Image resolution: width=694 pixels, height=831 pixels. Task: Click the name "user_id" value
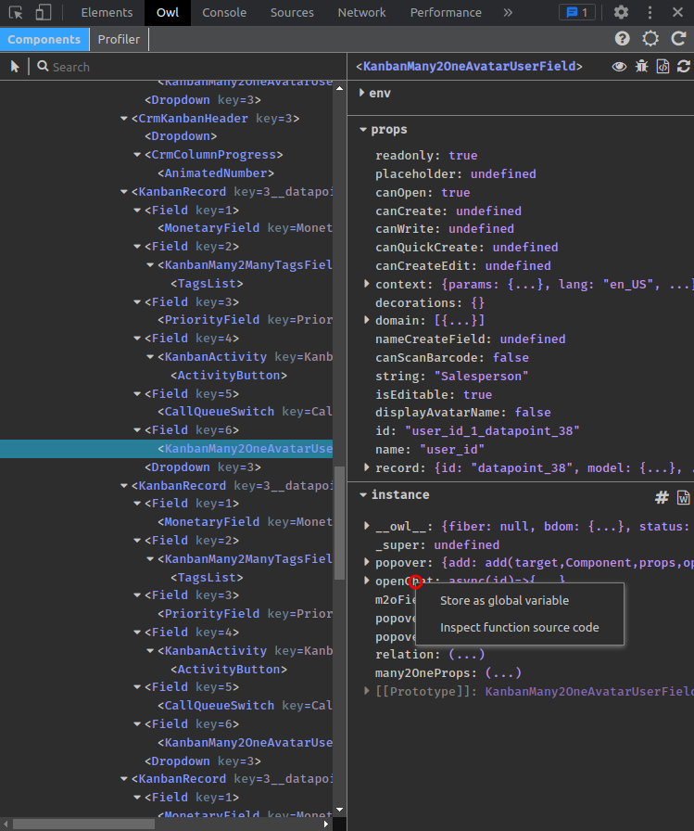(452, 450)
